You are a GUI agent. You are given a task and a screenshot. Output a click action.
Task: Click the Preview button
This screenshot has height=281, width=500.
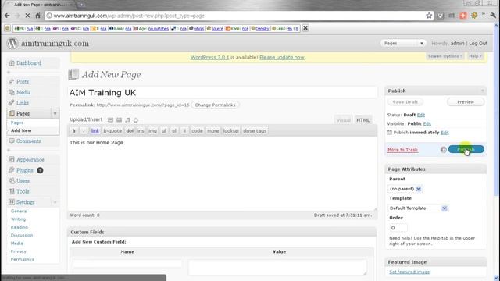tap(466, 102)
